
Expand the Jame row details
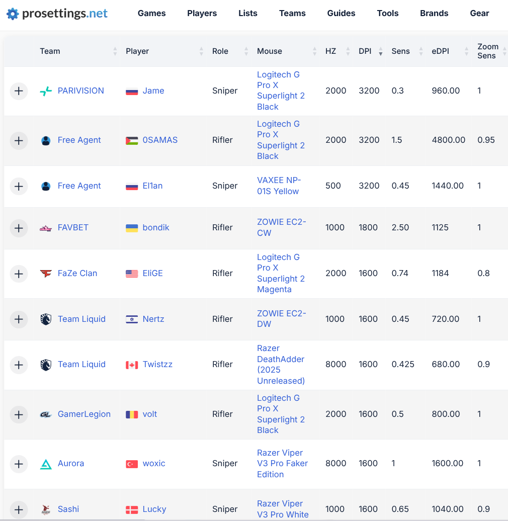[x=19, y=91]
